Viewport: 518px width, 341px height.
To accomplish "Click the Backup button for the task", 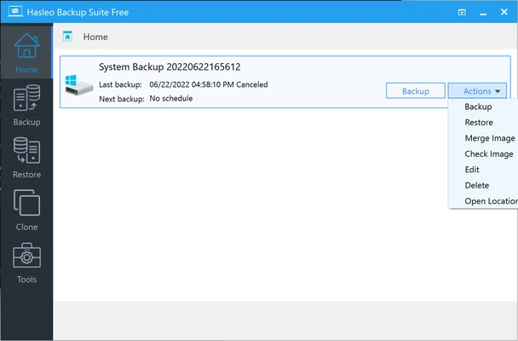I will [x=416, y=91].
